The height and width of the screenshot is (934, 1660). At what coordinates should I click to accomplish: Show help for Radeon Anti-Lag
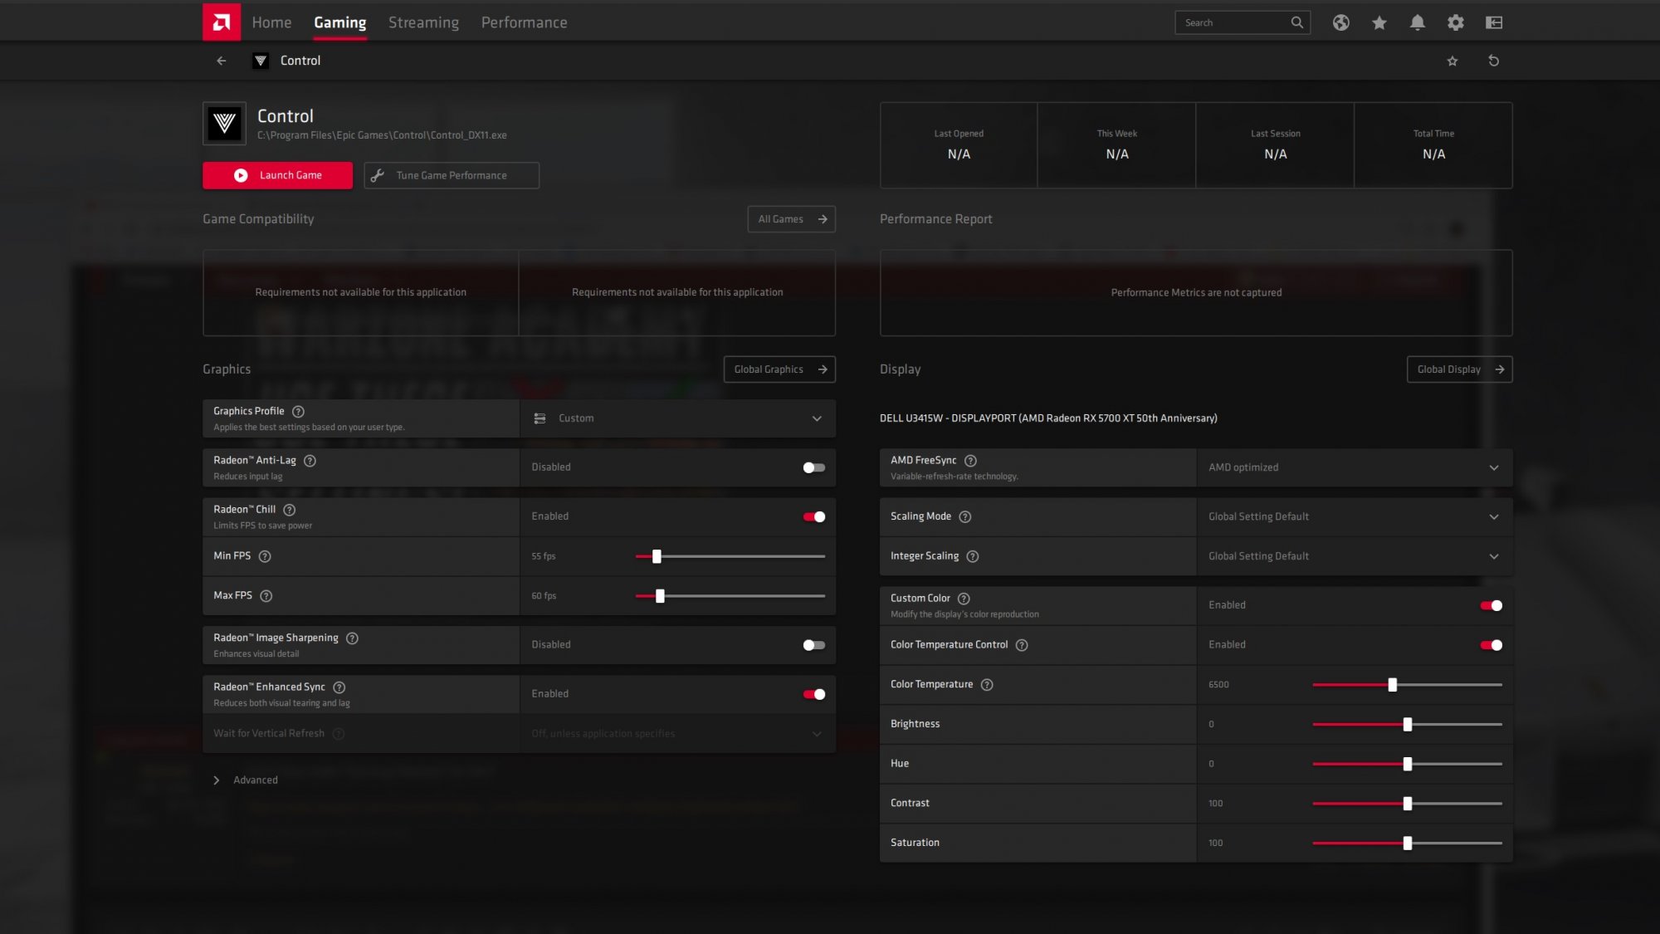click(x=310, y=461)
